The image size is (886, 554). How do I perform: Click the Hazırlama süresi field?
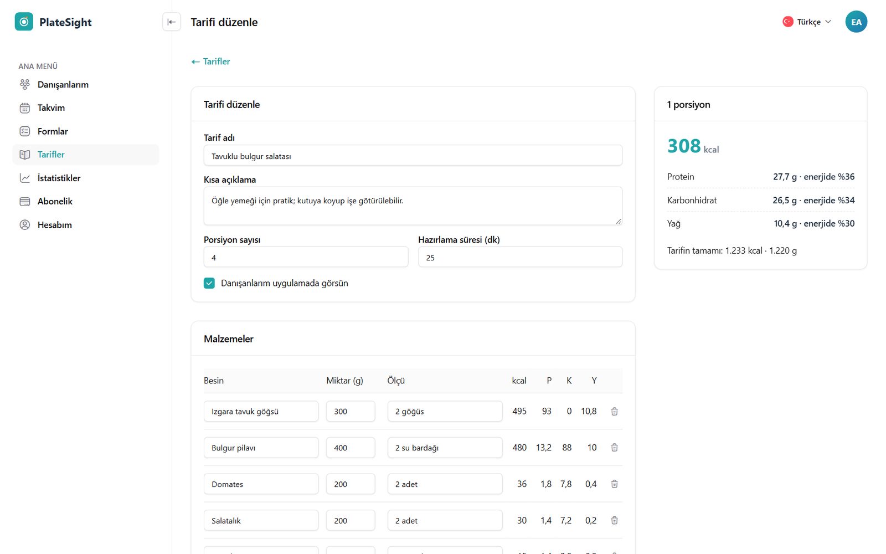[520, 257]
